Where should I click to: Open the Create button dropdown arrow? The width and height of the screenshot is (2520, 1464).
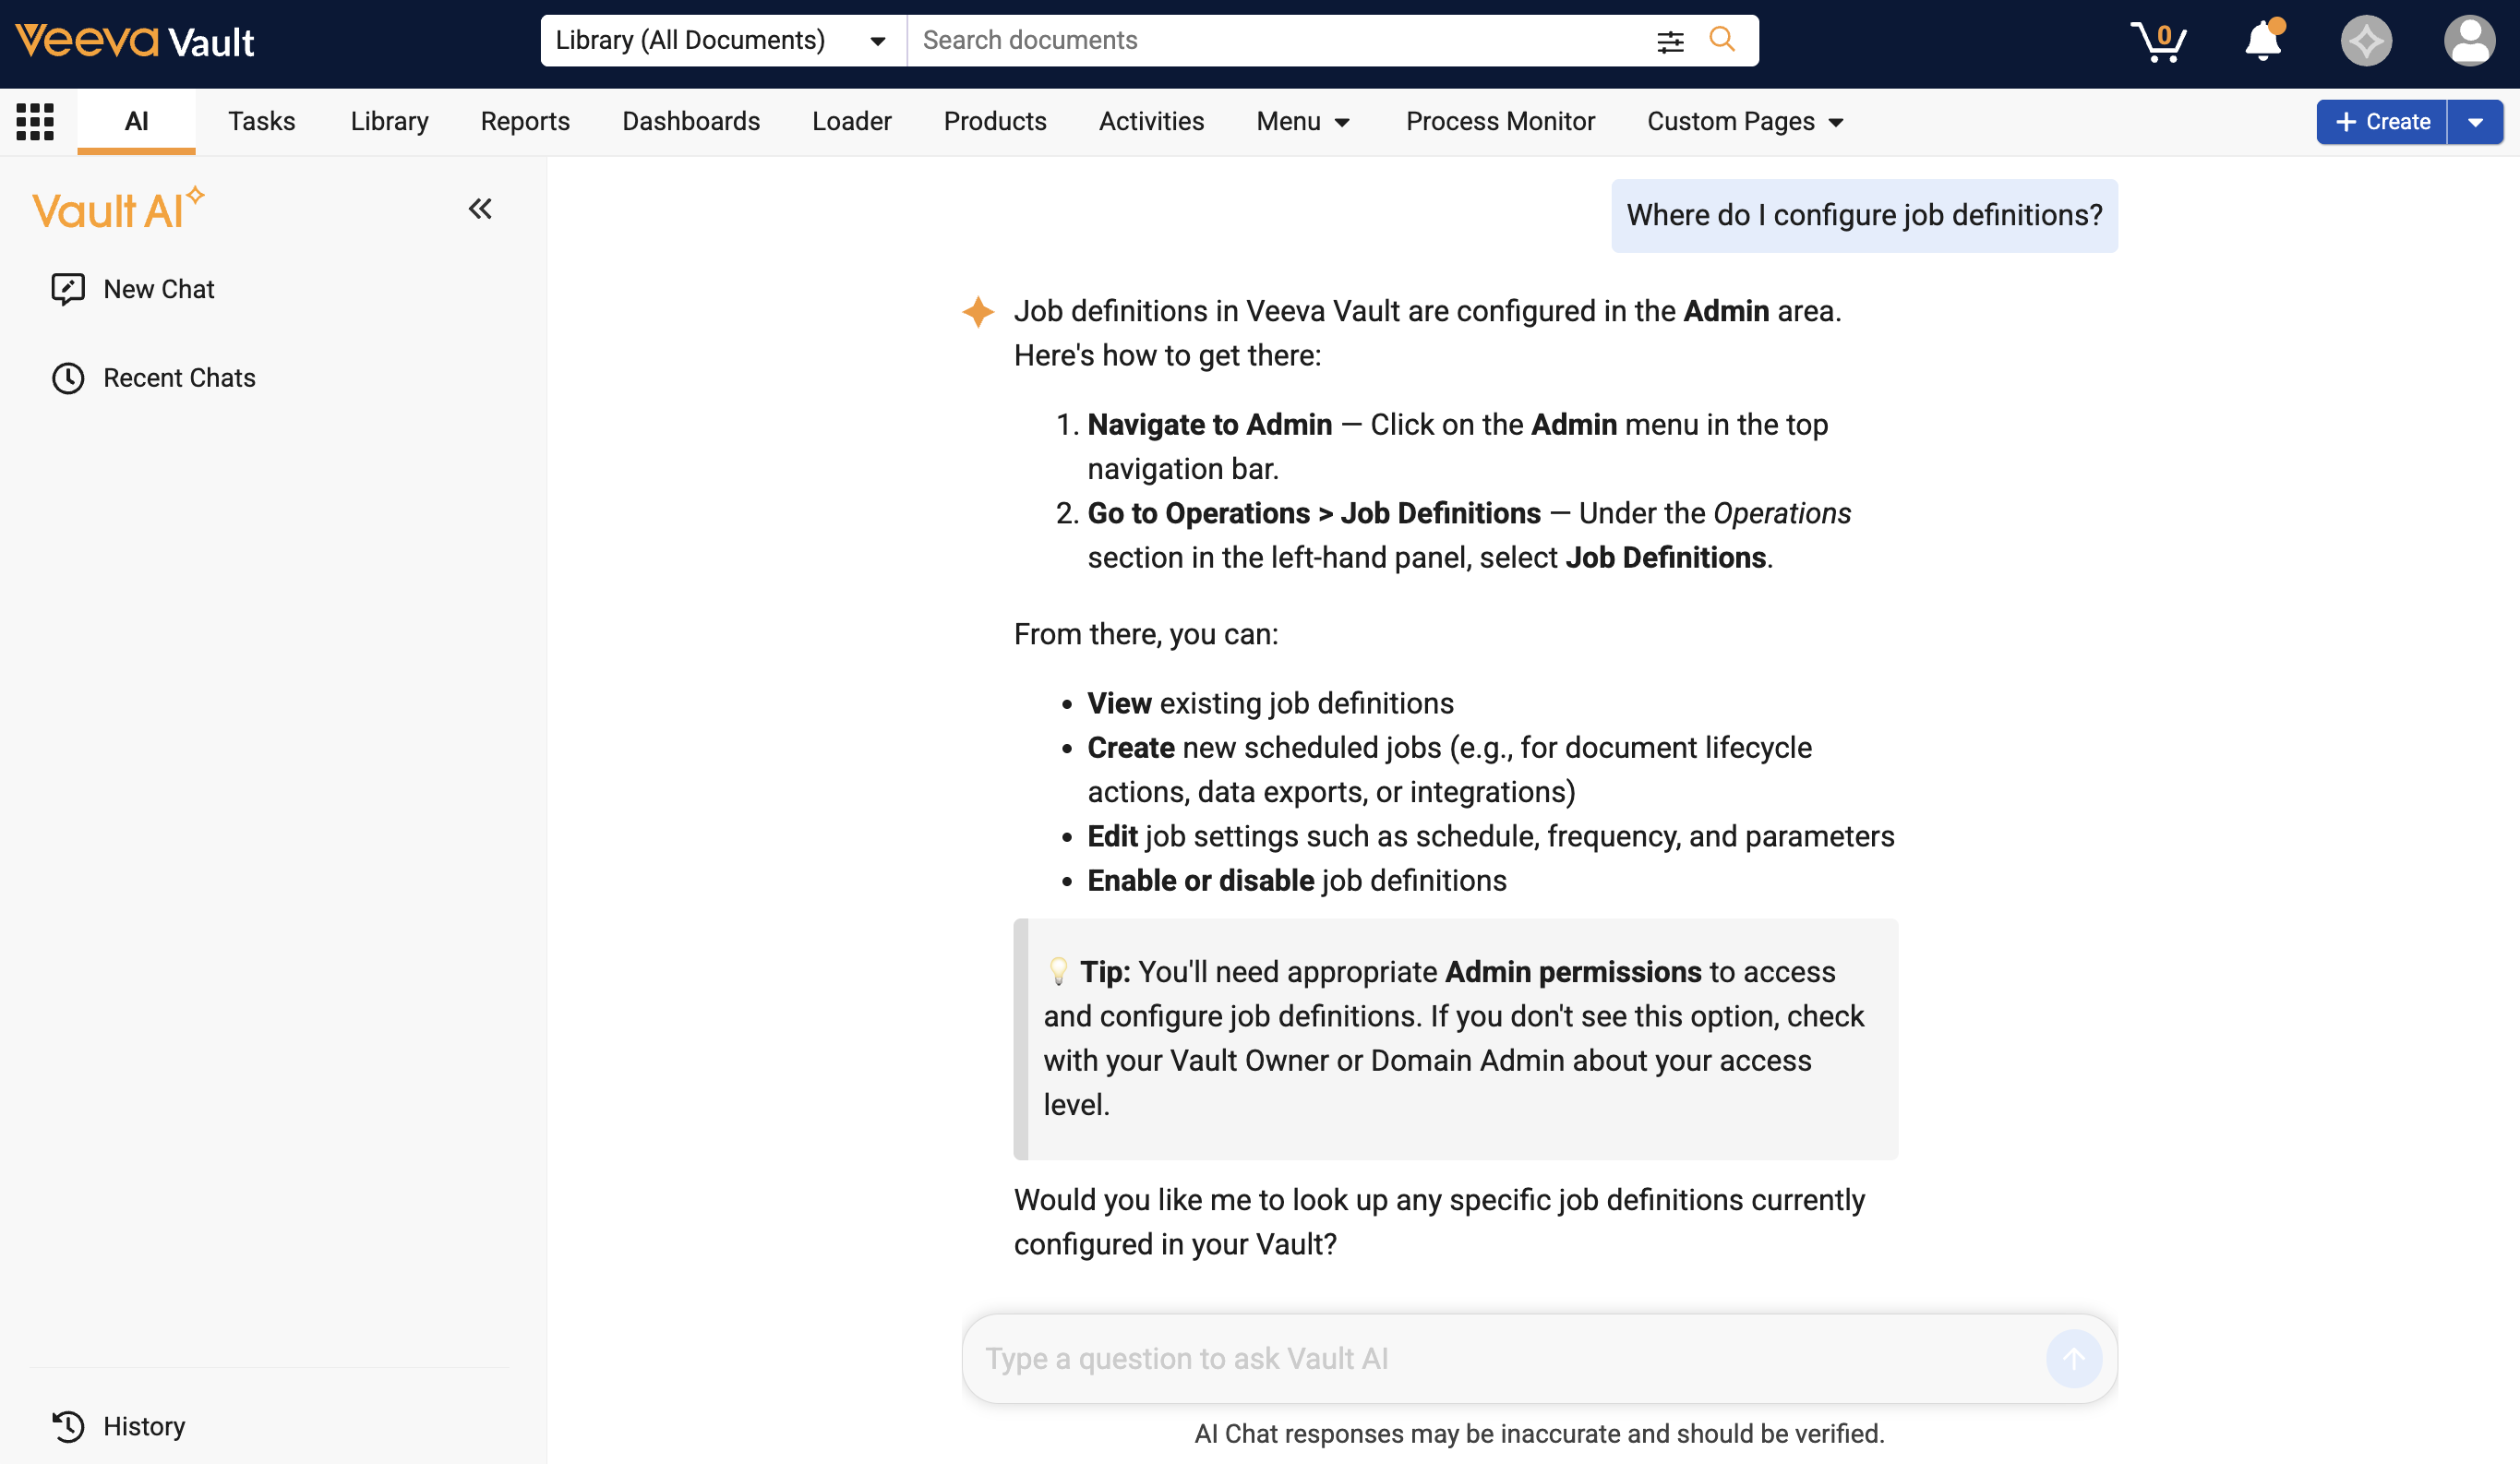(x=2475, y=122)
